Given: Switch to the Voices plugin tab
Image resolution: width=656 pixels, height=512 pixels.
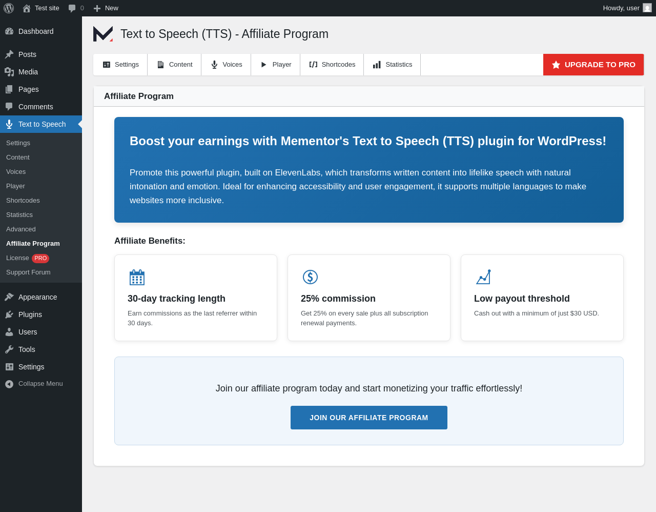Looking at the screenshot, I should click(x=226, y=65).
